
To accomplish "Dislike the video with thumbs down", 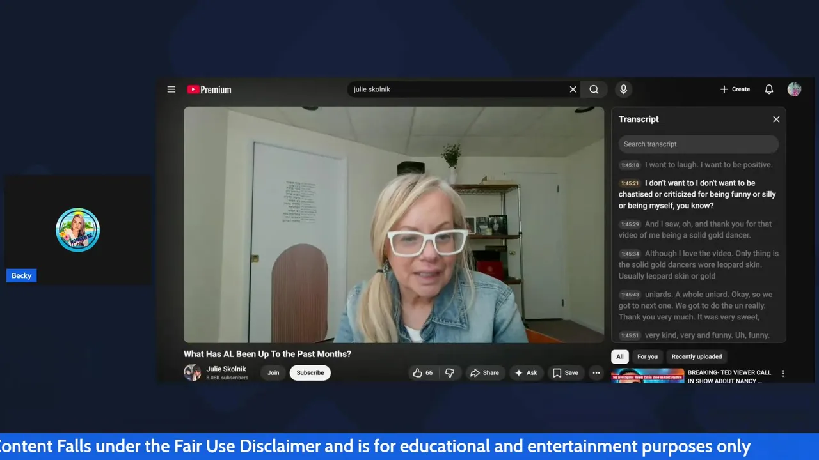I will click(x=450, y=372).
